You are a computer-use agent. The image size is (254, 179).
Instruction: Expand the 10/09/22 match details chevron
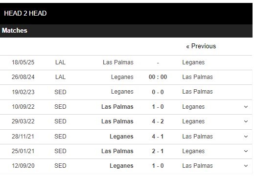coord(246,107)
